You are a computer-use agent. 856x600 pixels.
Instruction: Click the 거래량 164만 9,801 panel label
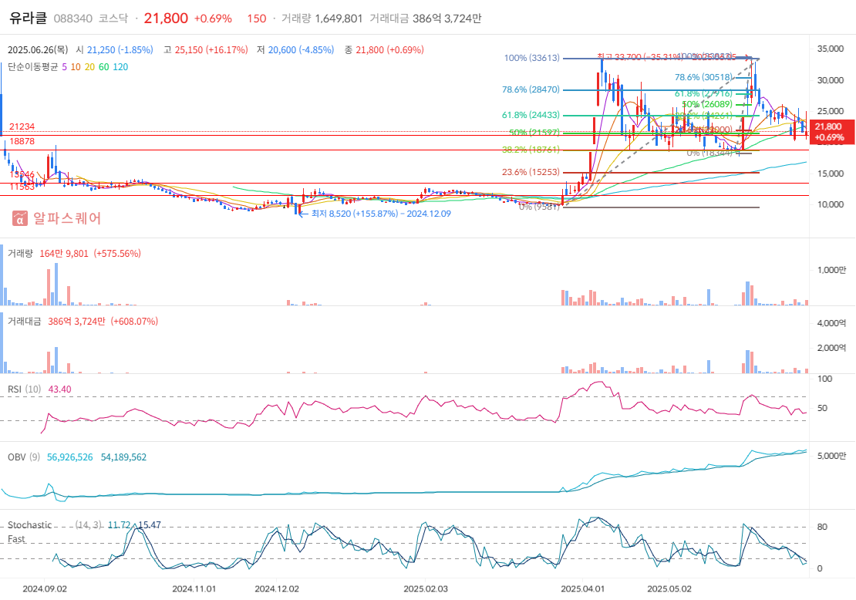point(48,253)
